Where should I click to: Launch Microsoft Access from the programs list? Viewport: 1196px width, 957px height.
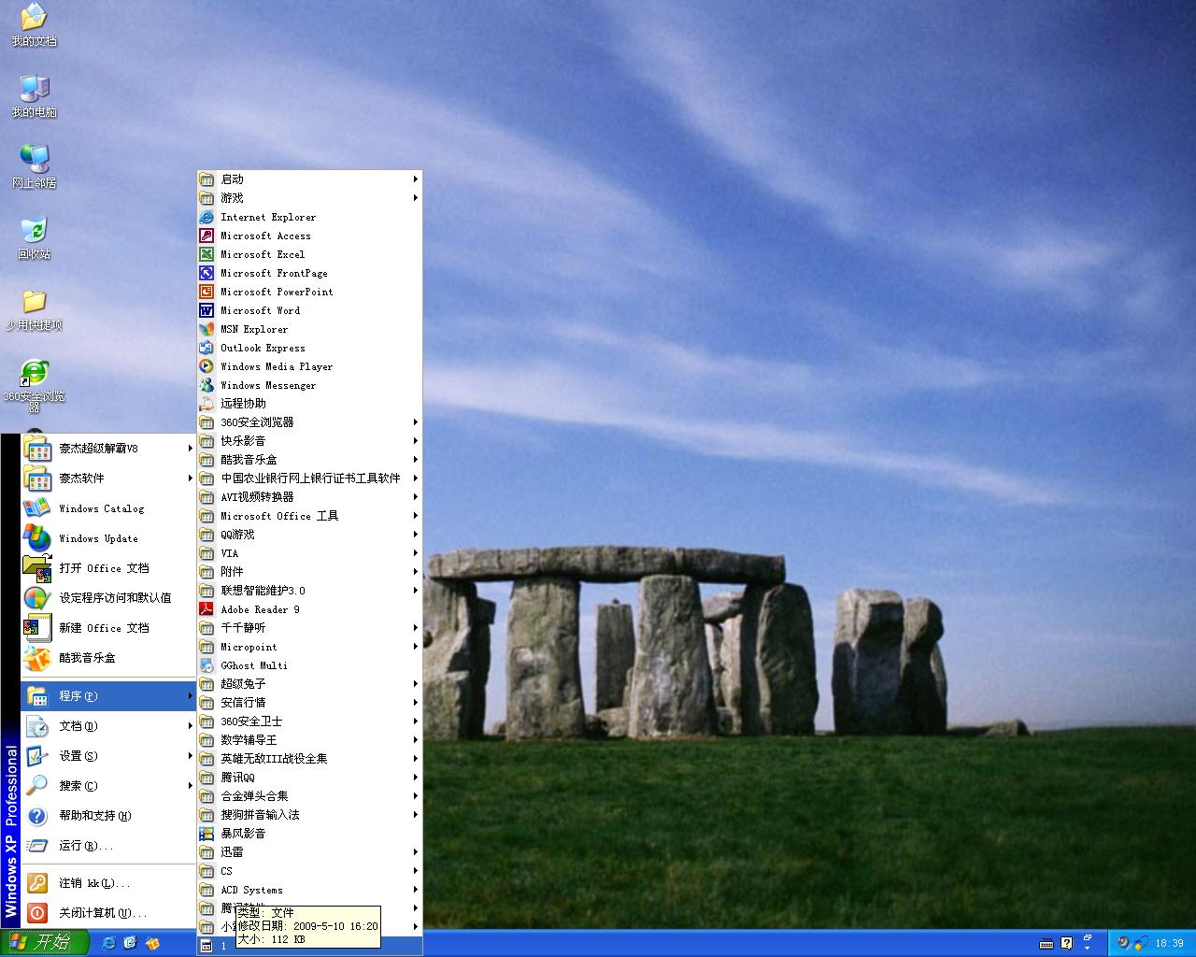pos(309,236)
